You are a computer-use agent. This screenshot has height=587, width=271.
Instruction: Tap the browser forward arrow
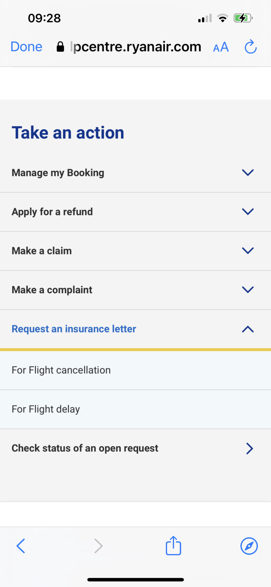tap(98, 546)
